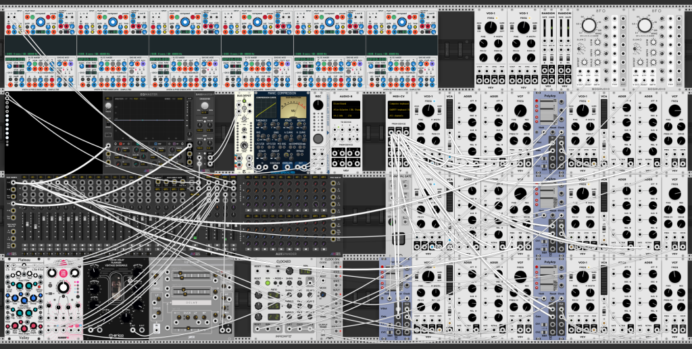Click the large grey record button on REC
Viewport: 692px width, 349px height.
[x=318, y=139]
